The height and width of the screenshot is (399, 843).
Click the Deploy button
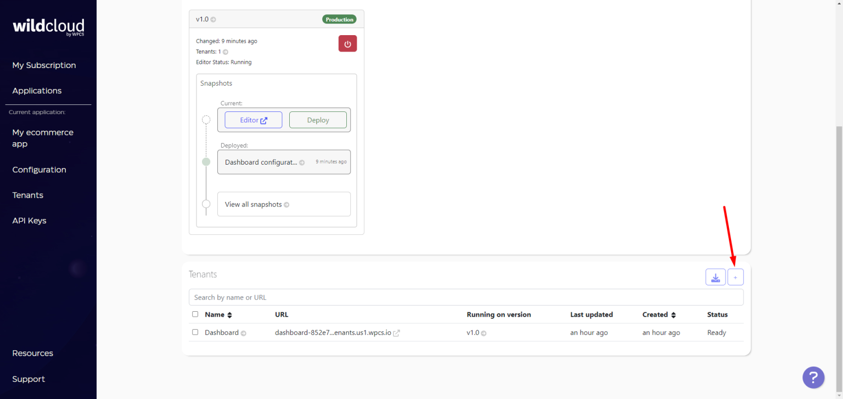pos(318,120)
